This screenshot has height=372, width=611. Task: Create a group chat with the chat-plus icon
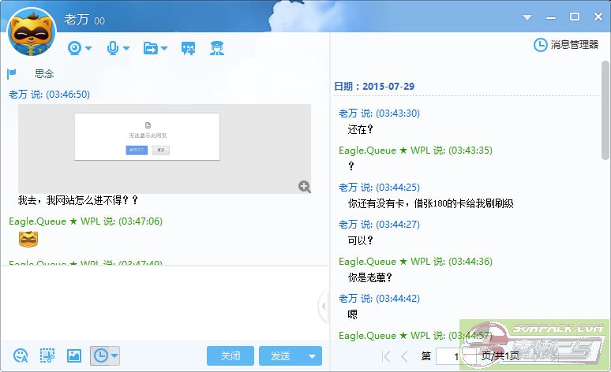coord(188,48)
